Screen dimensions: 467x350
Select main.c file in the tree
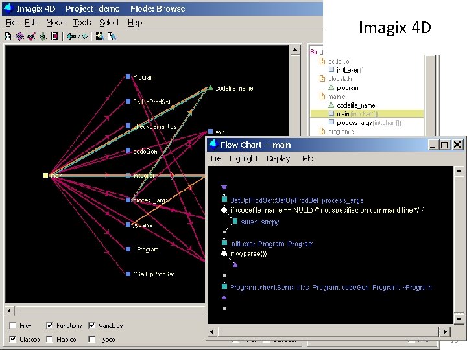(x=337, y=97)
